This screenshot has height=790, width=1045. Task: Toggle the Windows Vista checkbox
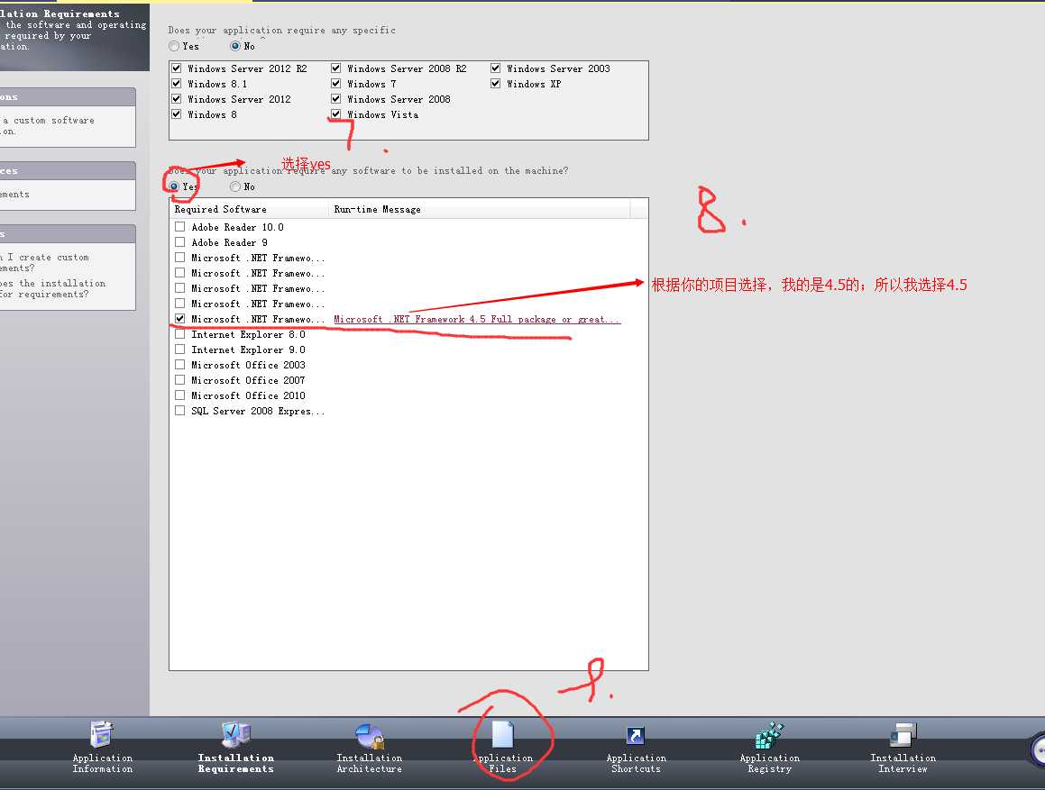tap(336, 114)
